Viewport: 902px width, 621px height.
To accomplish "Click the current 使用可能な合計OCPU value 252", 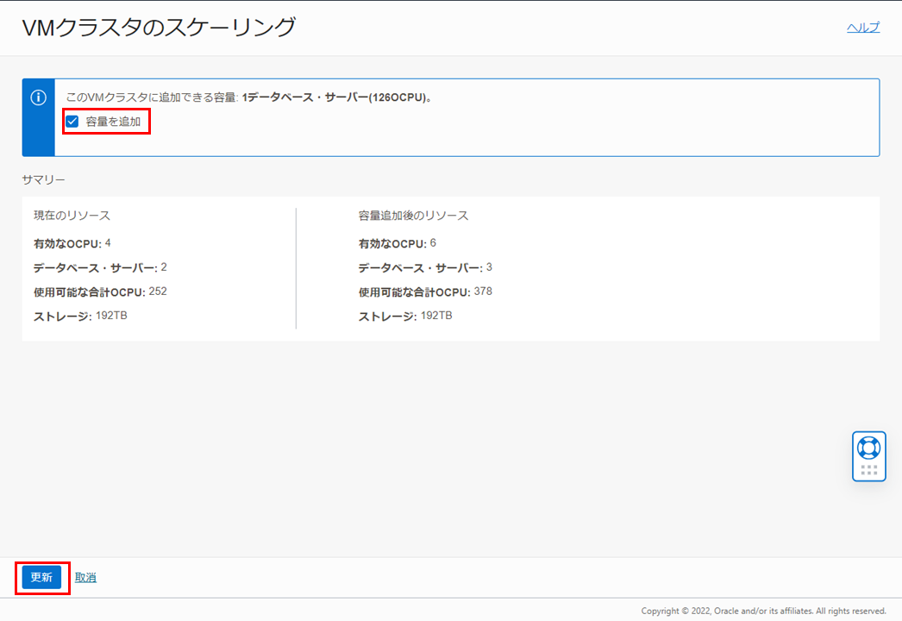I will pos(158,292).
